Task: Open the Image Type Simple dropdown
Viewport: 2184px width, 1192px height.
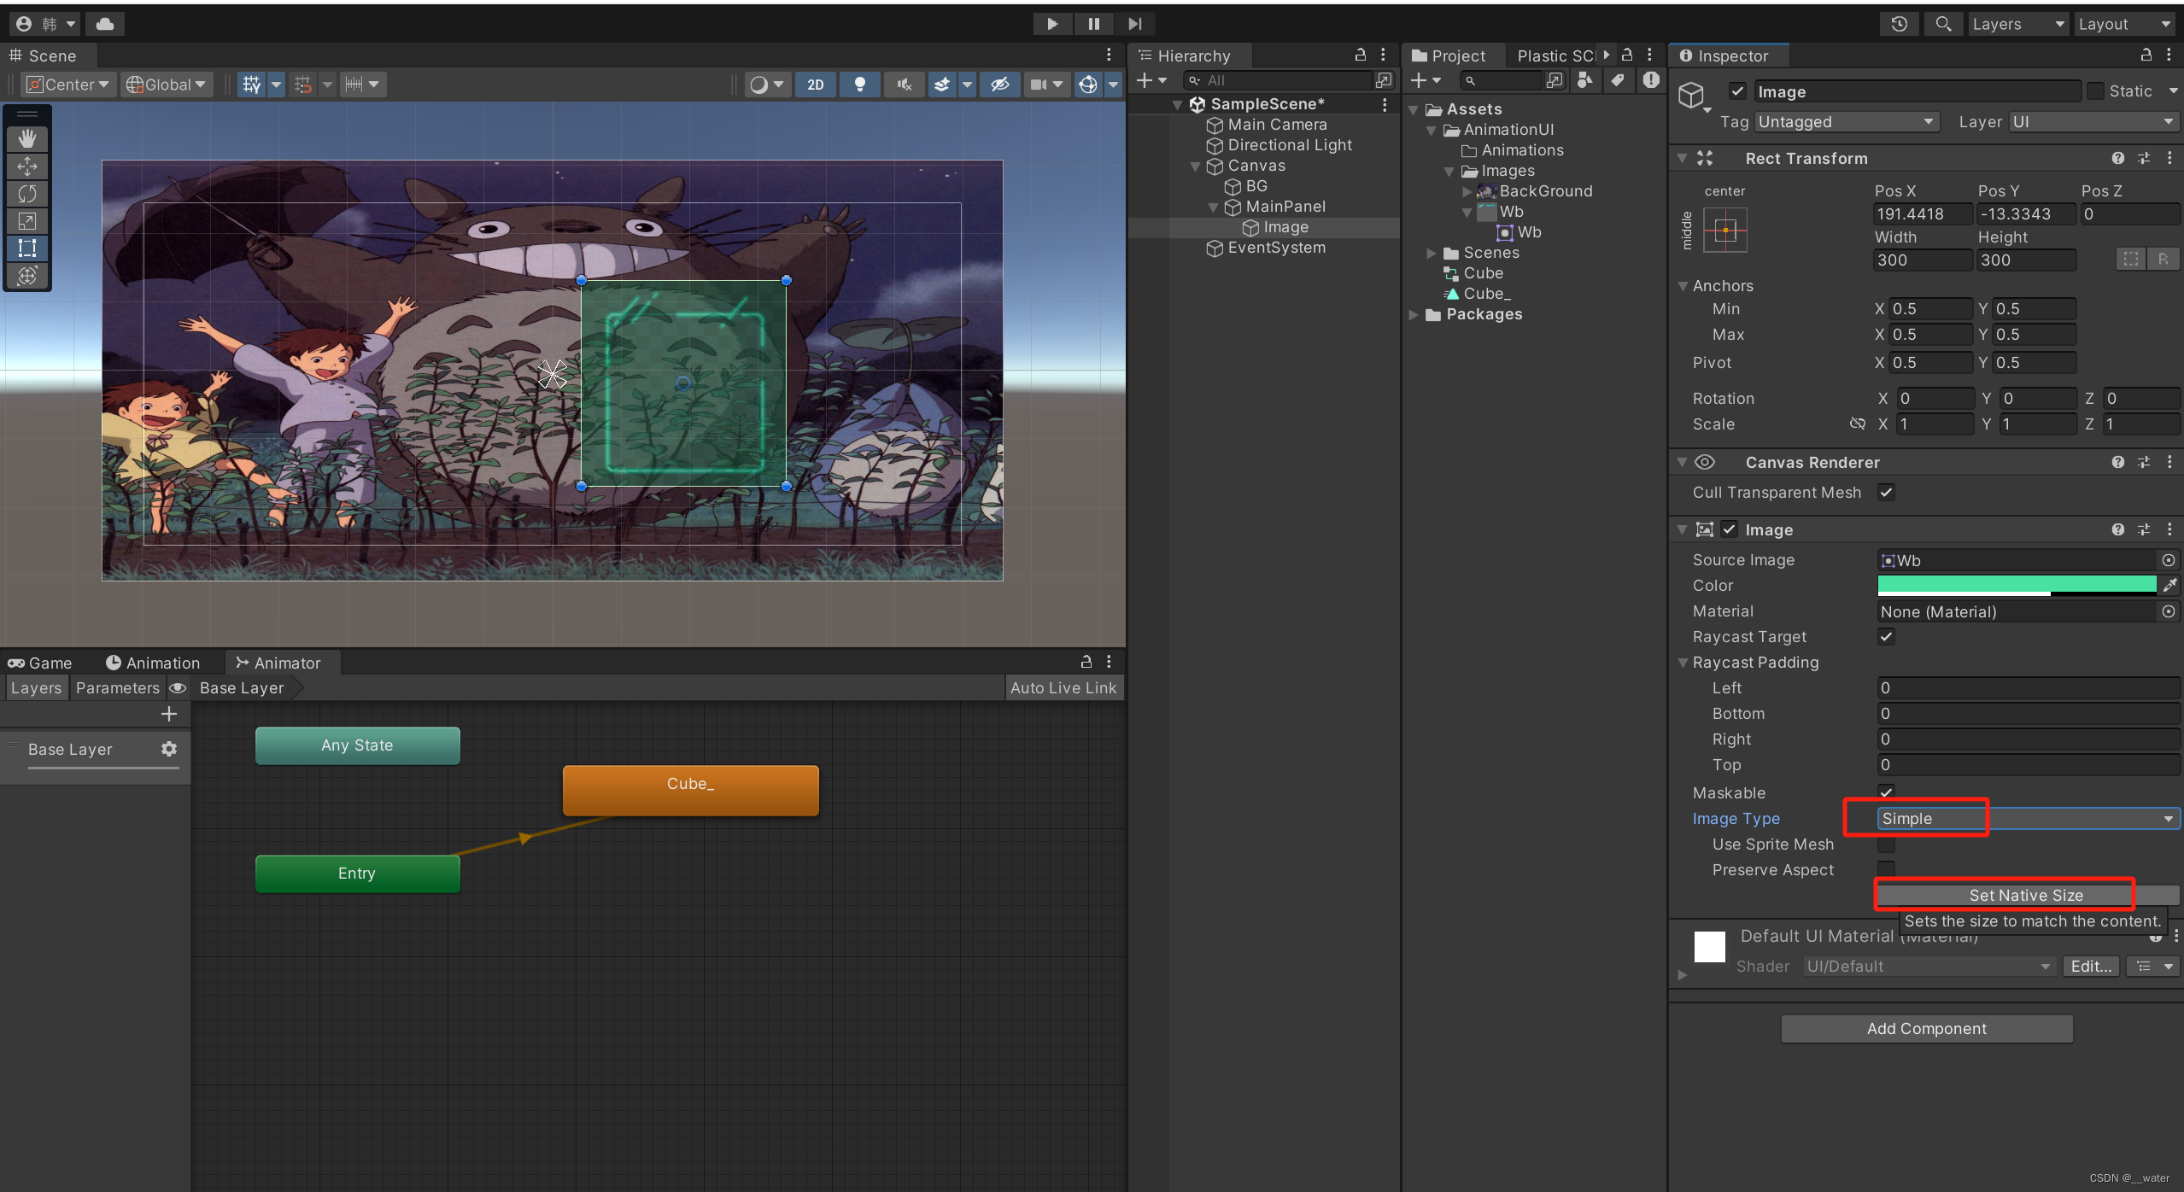Action: pos(2028,819)
